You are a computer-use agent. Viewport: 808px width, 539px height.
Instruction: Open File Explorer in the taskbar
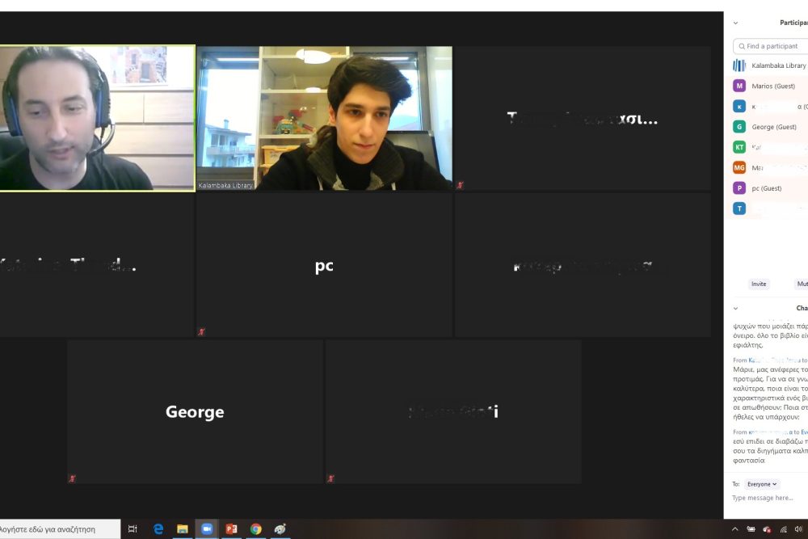click(183, 529)
